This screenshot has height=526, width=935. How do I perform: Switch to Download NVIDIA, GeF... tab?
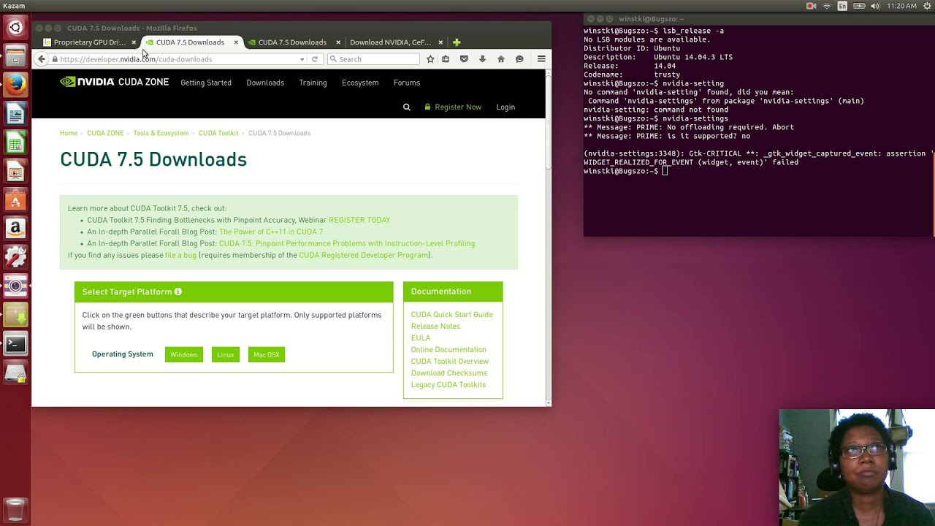pos(391,42)
